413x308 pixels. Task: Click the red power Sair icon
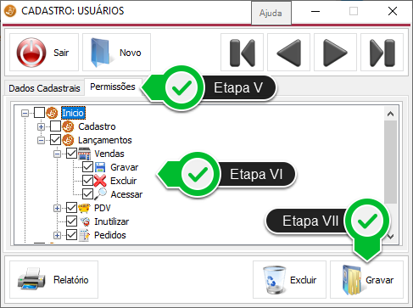click(x=31, y=53)
